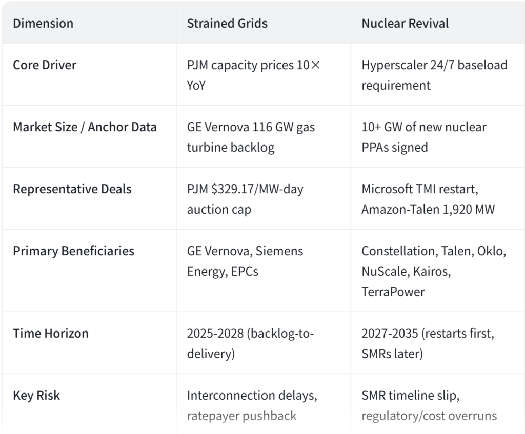Select the Time Horizon row label
The image size is (525, 434).
pyautogui.click(x=51, y=333)
